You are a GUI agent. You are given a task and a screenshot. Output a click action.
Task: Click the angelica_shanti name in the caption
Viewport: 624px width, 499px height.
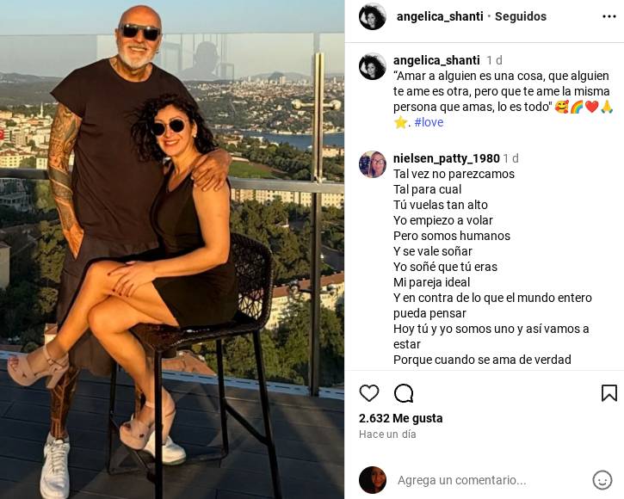click(x=436, y=60)
